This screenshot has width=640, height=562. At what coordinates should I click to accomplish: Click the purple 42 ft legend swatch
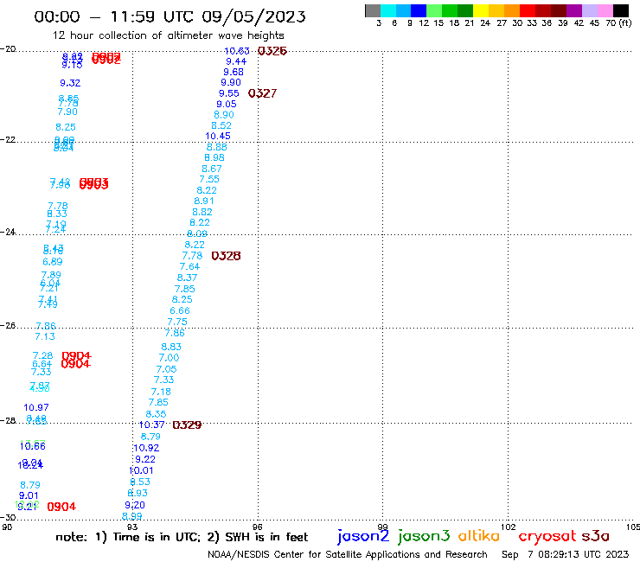coord(574,10)
